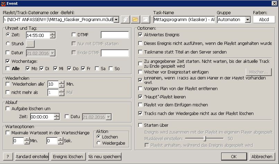Viewport: 279px width, 164px height.
Task: Open the Datum date picker dropdown
Action: [x=53, y=53]
